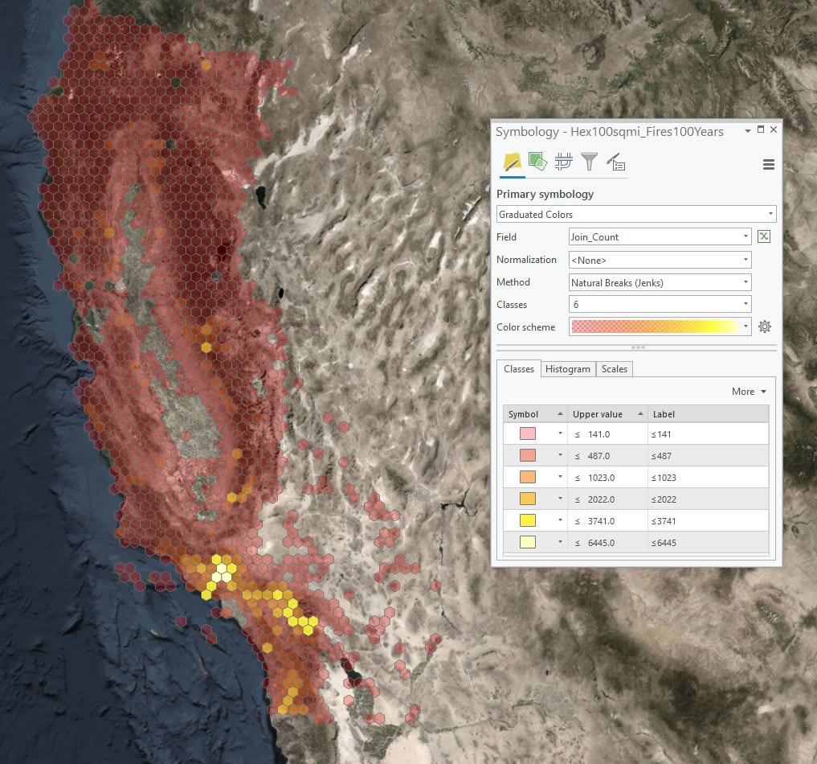
Task: Select the ≤6445 label cell
Action: [708, 543]
